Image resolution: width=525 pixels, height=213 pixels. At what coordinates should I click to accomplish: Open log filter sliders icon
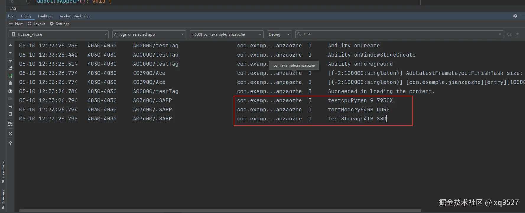(x=10, y=124)
